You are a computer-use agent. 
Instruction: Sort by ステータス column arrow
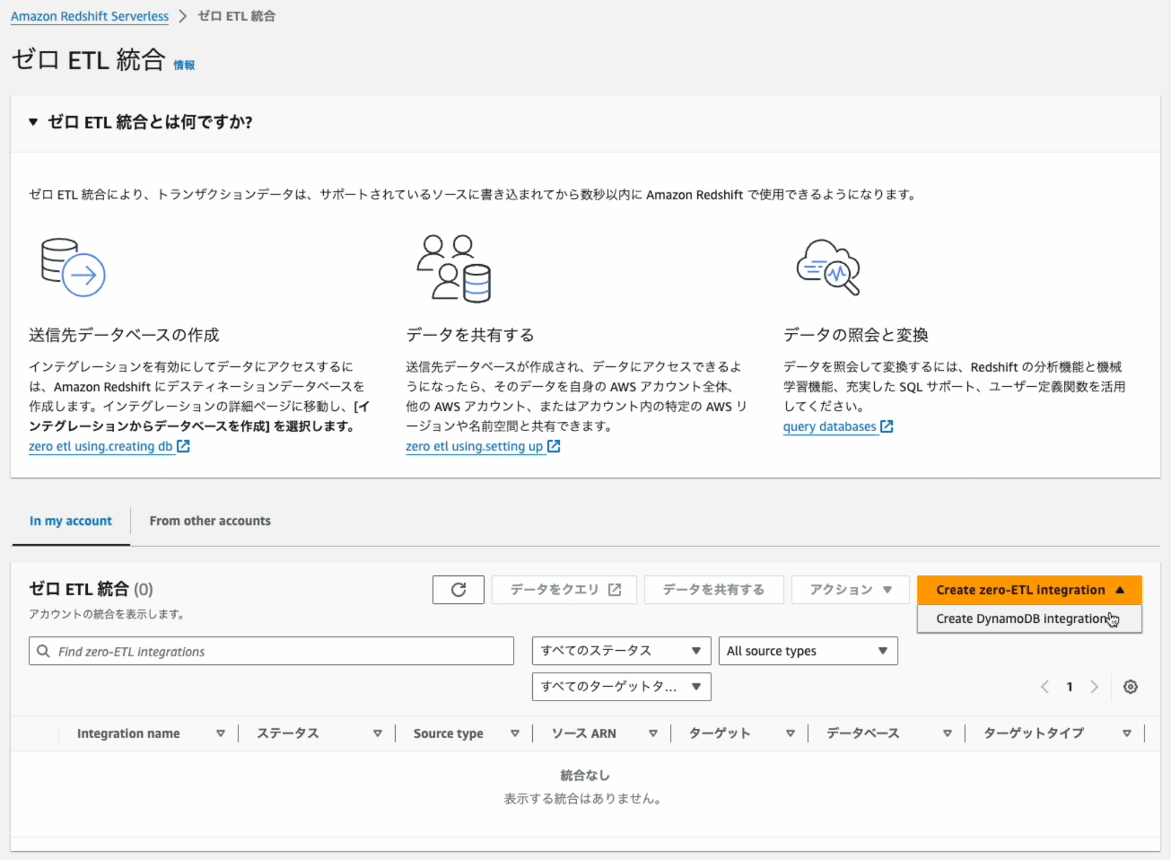pos(378,733)
